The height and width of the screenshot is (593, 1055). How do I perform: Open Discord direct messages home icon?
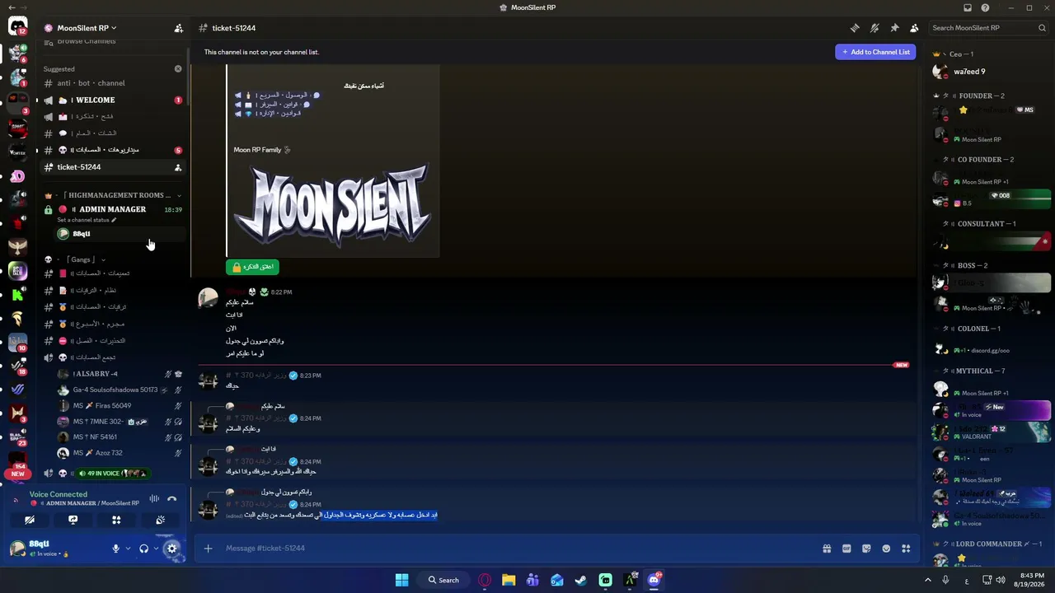pos(17,27)
